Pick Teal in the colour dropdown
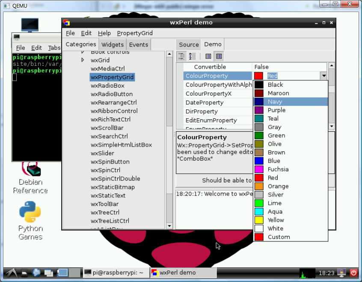 tap(291, 119)
